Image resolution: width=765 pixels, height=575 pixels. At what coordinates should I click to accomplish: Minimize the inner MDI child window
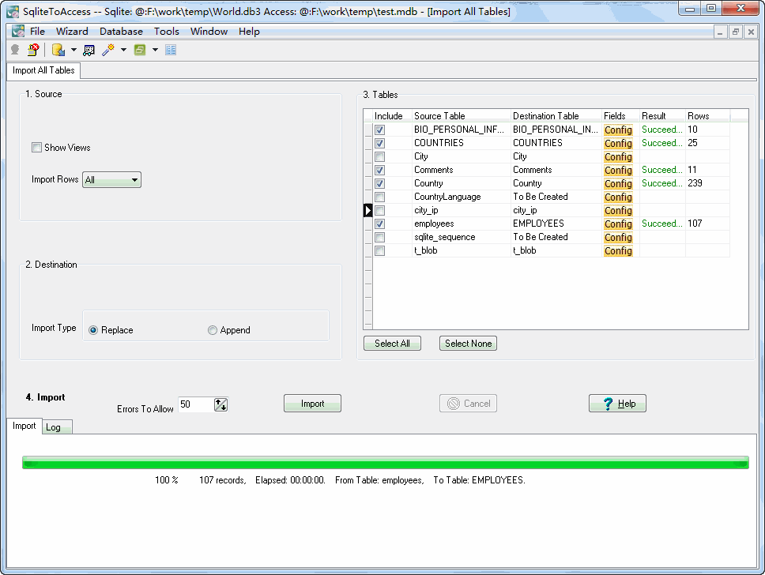[720, 32]
